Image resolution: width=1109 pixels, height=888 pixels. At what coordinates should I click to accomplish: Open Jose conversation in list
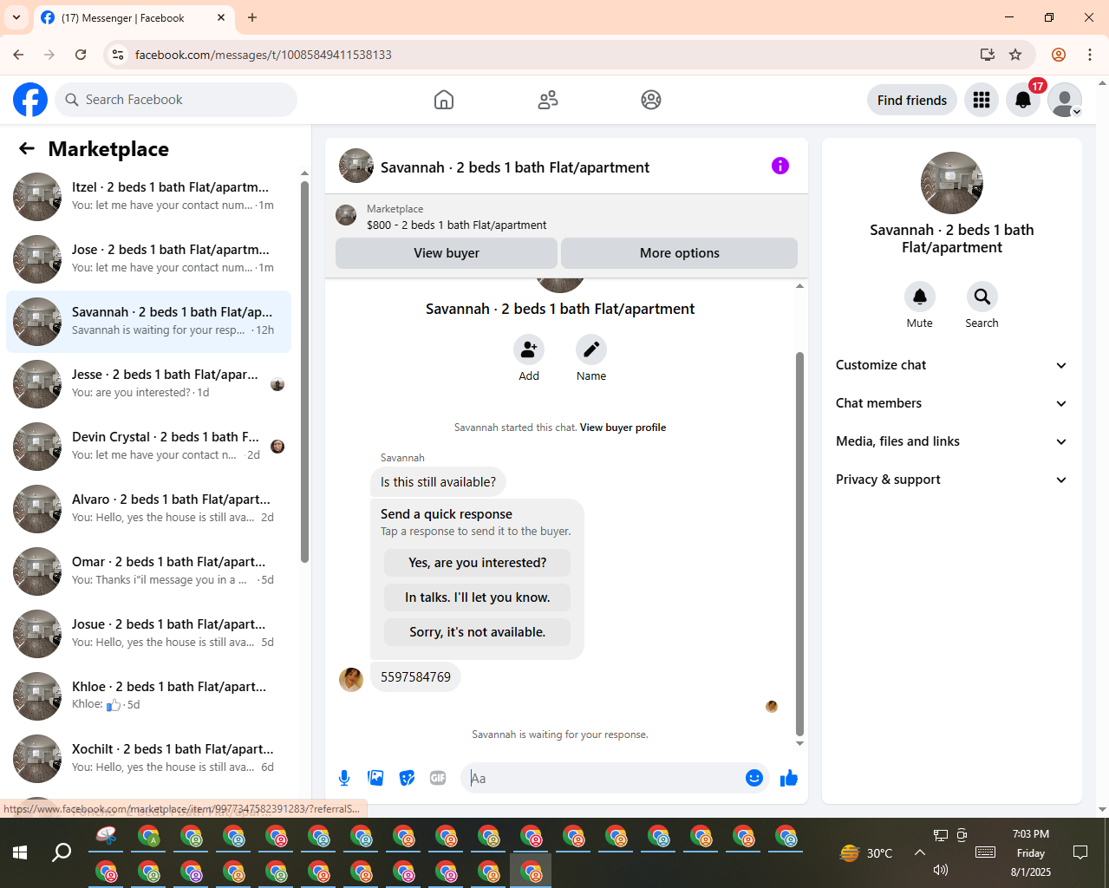point(149,259)
